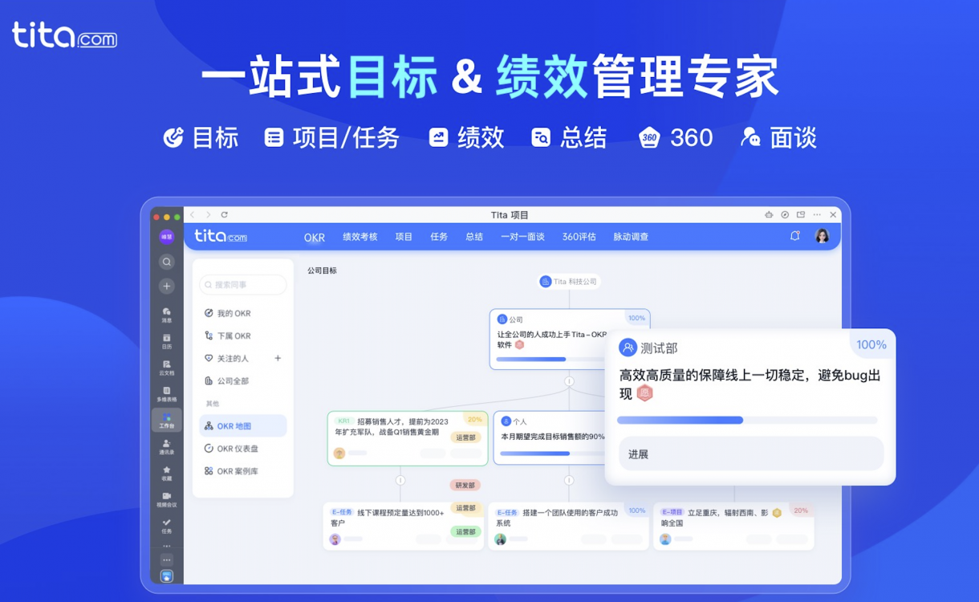Image resolution: width=979 pixels, height=602 pixels.
Task: Open the three-dot more menu in title bar
Action: pyautogui.click(x=817, y=214)
